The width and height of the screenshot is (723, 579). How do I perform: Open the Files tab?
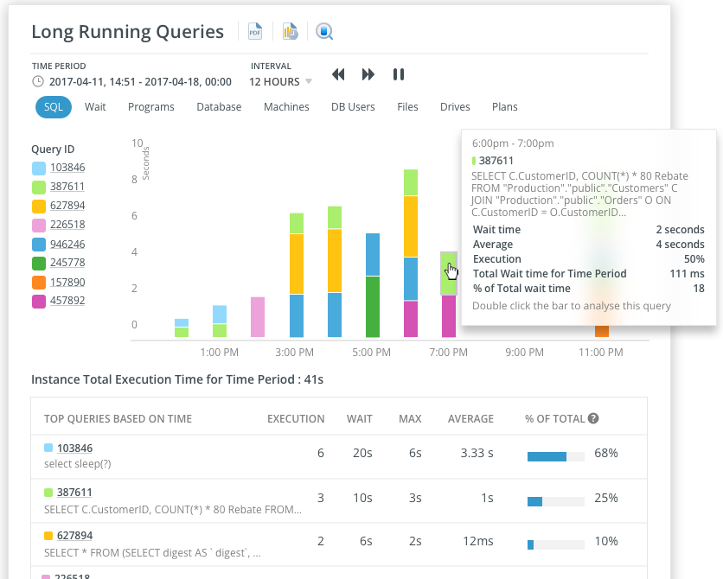(407, 107)
